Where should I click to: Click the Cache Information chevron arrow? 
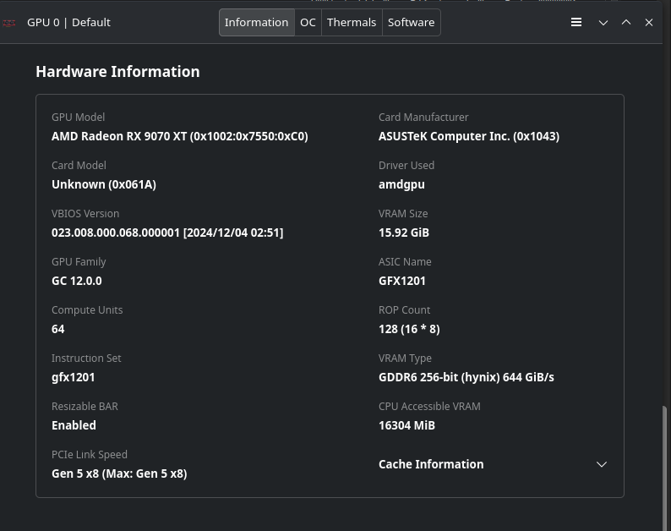coord(602,464)
